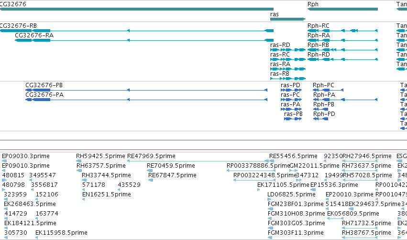
Task: Select the ras-PB protein feature
Action: click(x=293, y=119)
